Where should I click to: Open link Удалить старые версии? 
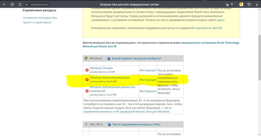[37, 22]
